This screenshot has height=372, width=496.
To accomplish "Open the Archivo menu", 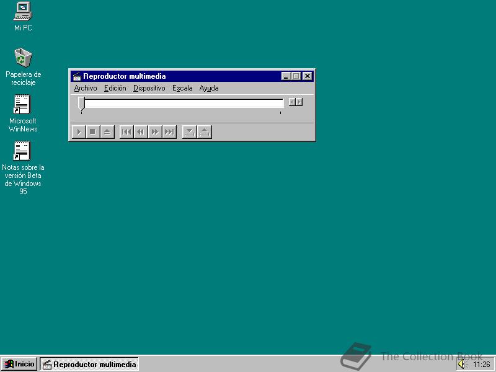I will pos(86,88).
